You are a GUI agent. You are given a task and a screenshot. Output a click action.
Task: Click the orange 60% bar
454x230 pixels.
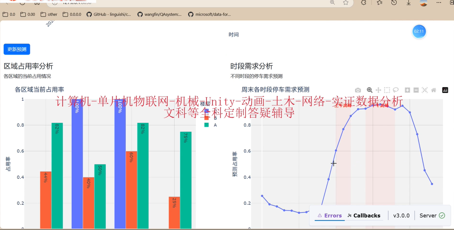132,190
